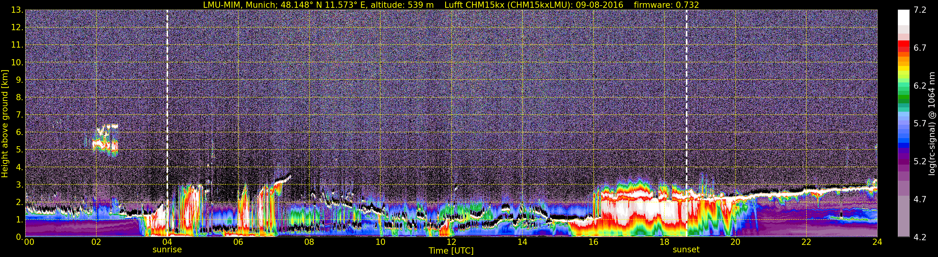Image resolution: width=938 pixels, height=257 pixels.
Task: Click the height tick label '9.'
Action: point(19,80)
